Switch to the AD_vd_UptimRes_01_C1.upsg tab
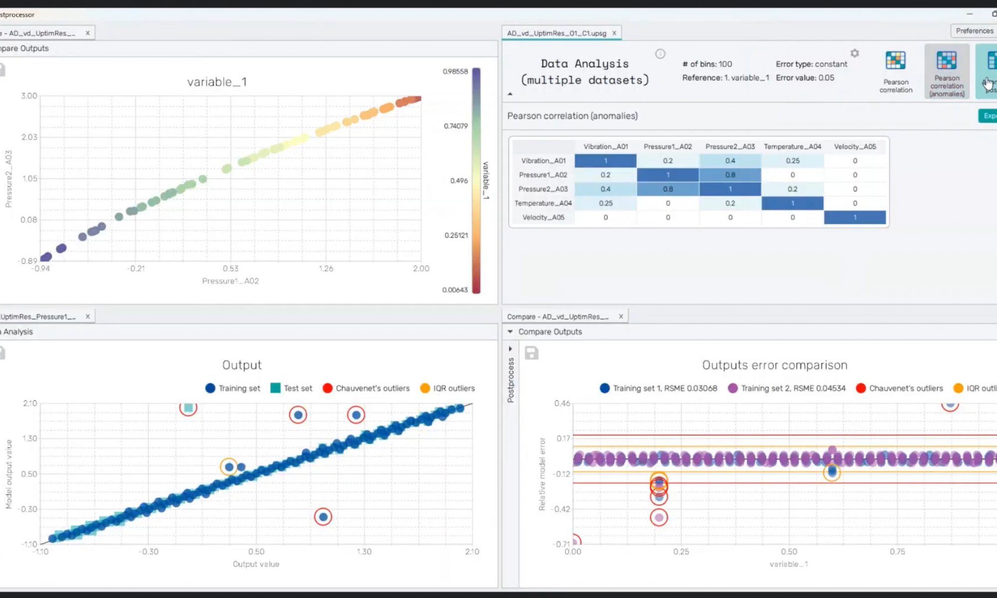 pyautogui.click(x=556, y=33)
